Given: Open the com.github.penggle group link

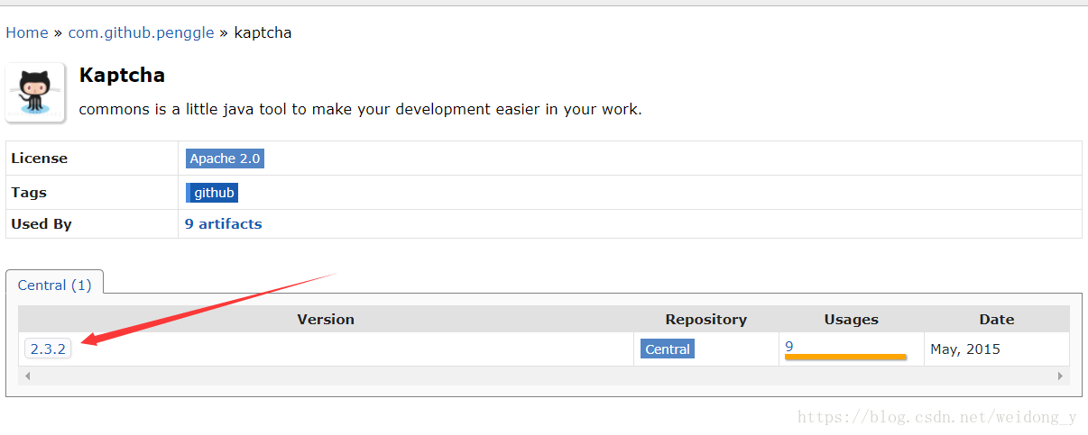Looking at the screenshot, I should click(141, 33).
